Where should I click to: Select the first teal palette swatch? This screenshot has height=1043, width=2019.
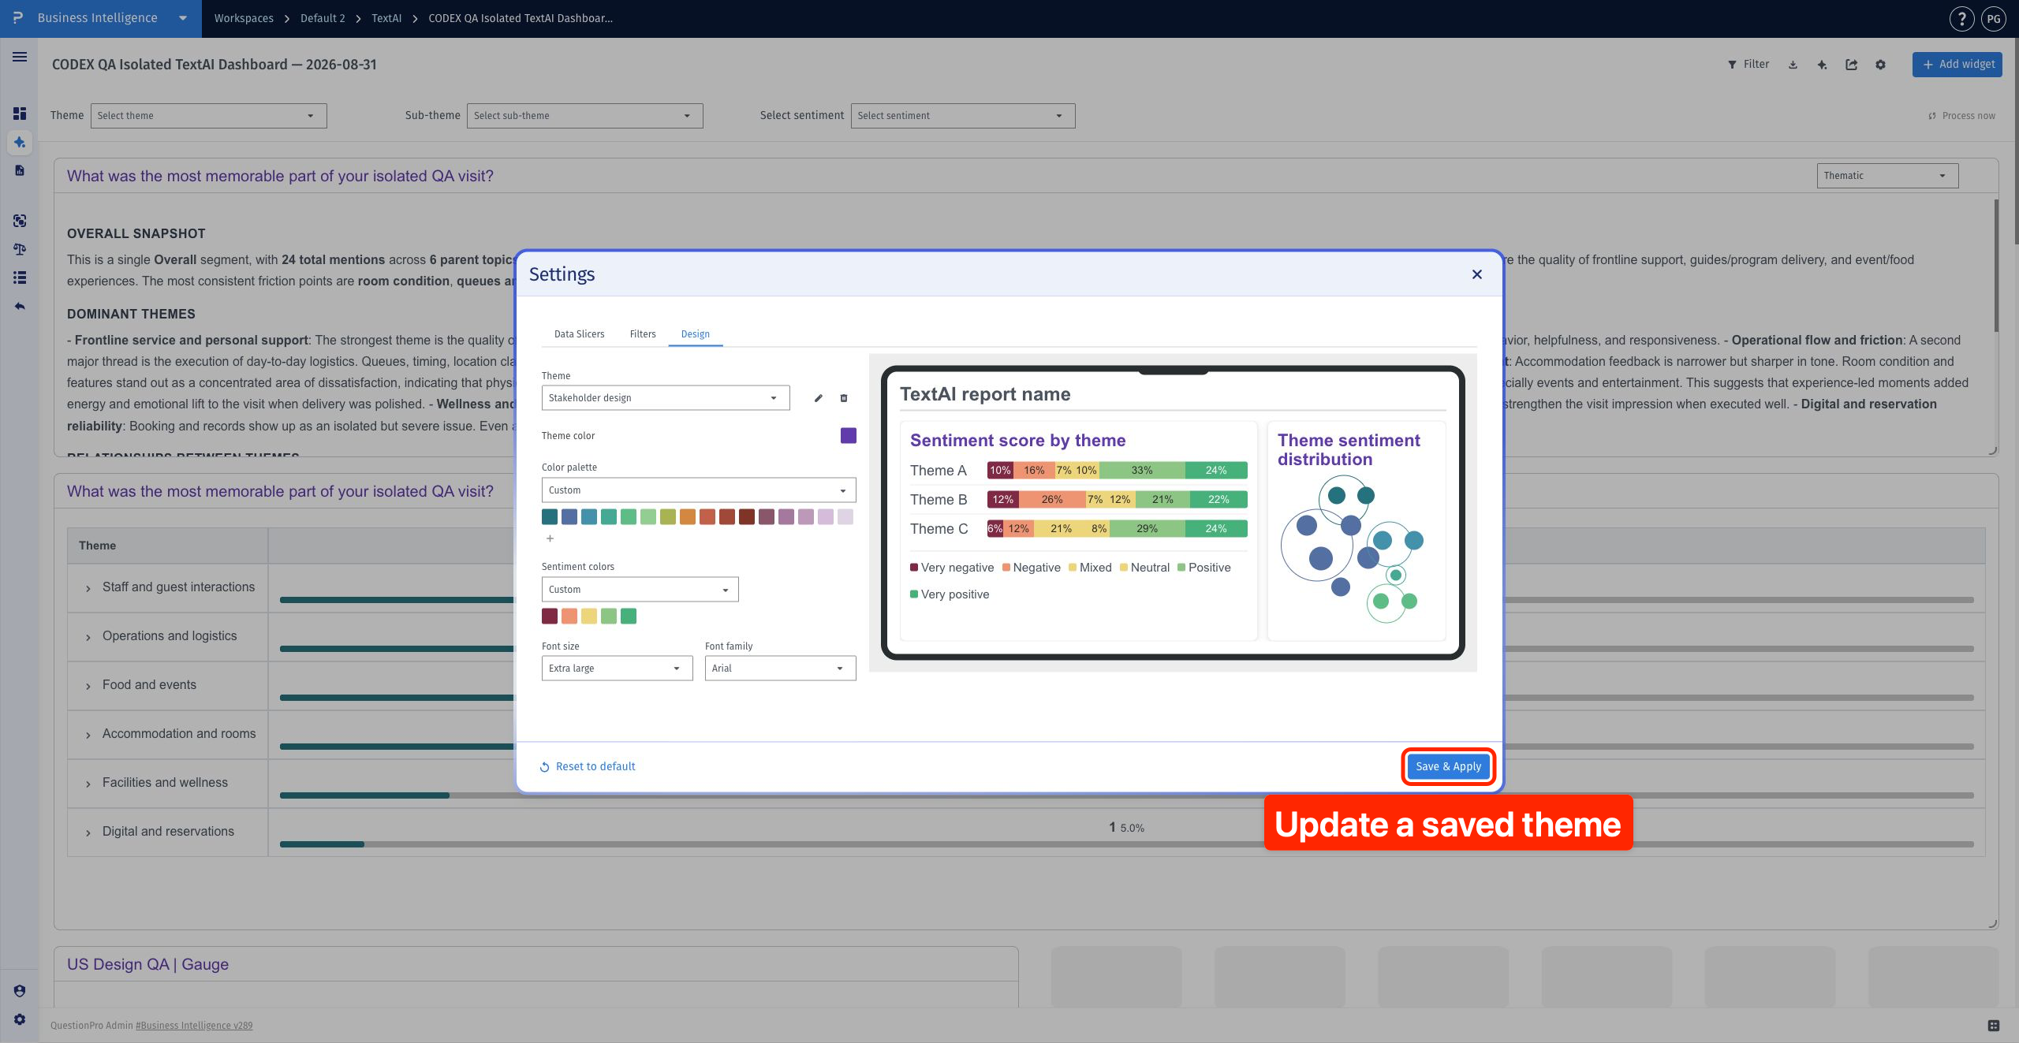pyautogui.click(x=550, y=517)
